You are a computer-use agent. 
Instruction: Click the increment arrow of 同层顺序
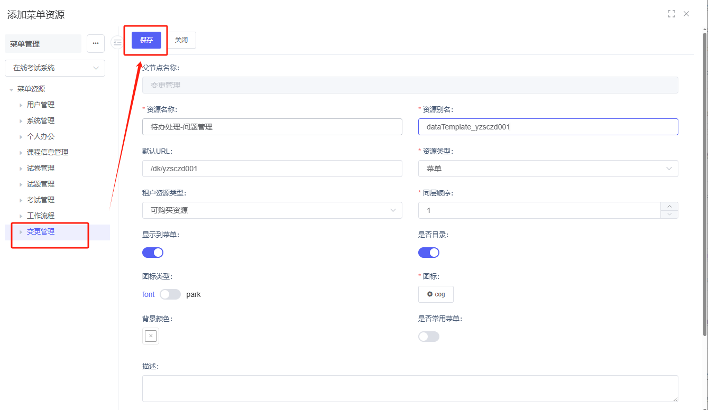click(x=669, y=207)
